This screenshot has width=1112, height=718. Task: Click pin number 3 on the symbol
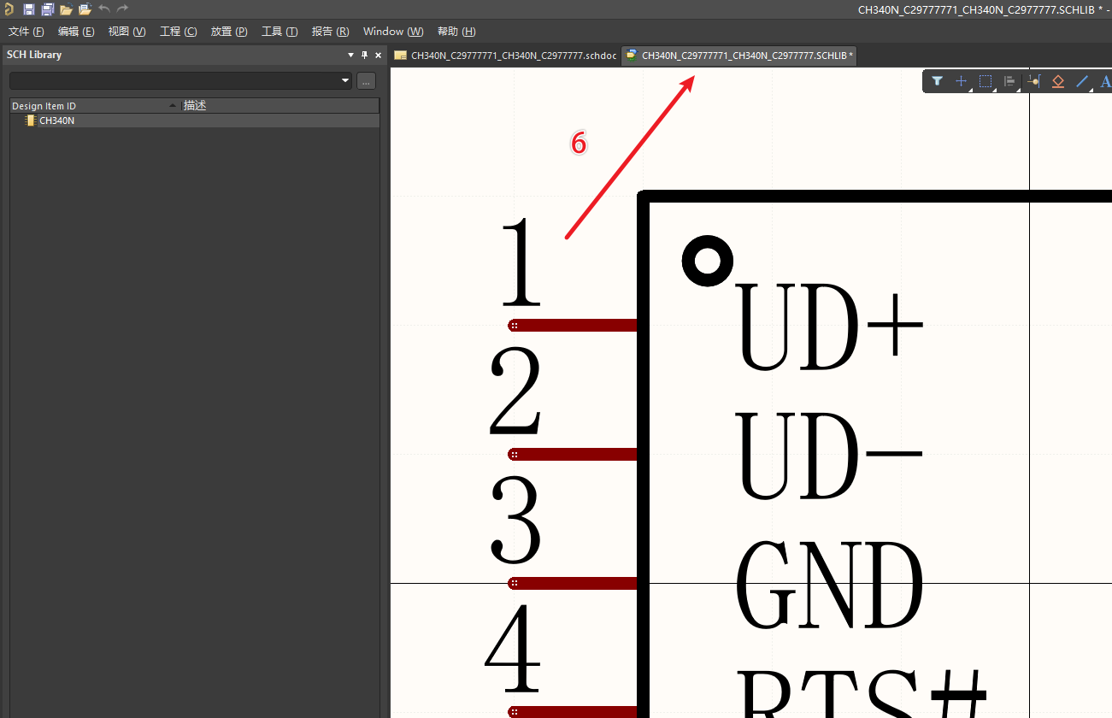tap(516, 521)
